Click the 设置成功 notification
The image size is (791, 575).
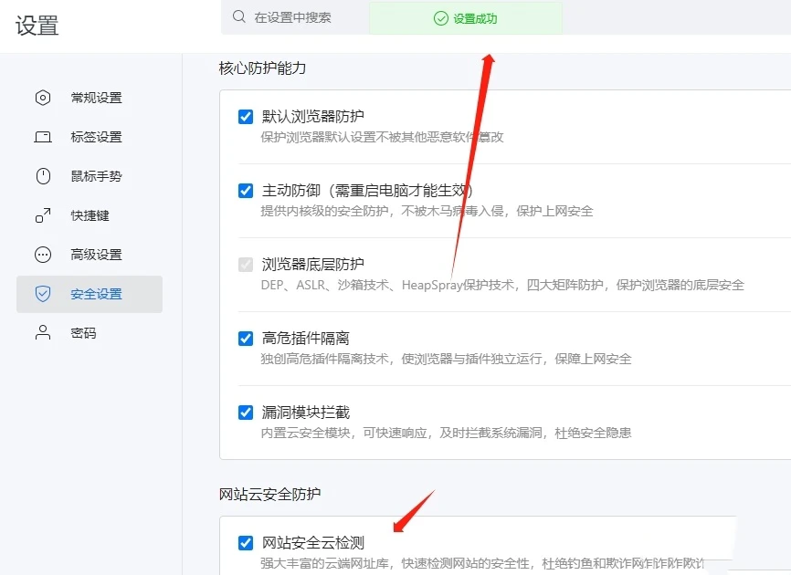click(x=466, y=18)
